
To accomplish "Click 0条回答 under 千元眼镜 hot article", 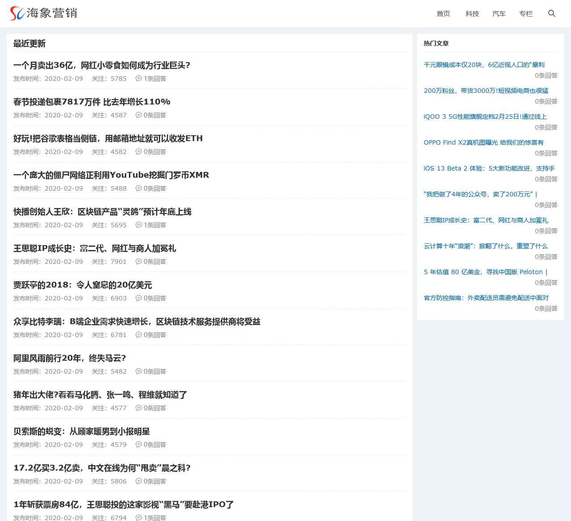I will [x=546, y=75].
